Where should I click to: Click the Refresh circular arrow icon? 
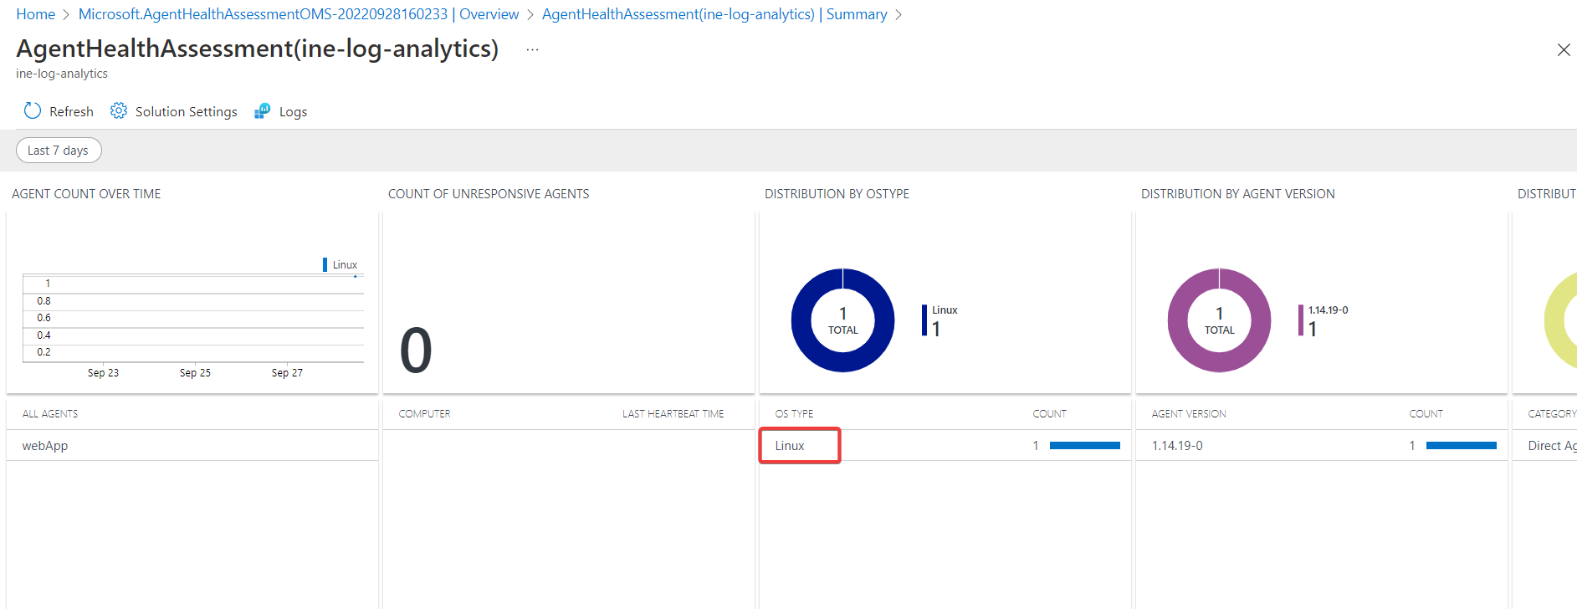33,111
